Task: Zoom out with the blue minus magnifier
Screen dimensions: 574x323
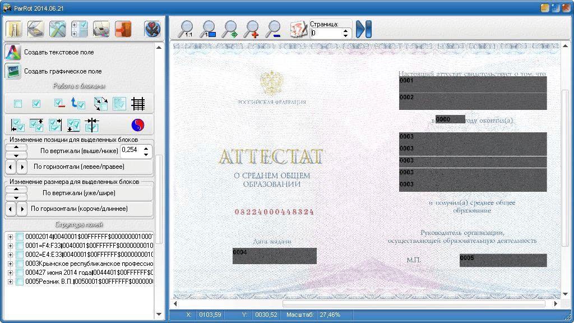Action: click(274, 29)
